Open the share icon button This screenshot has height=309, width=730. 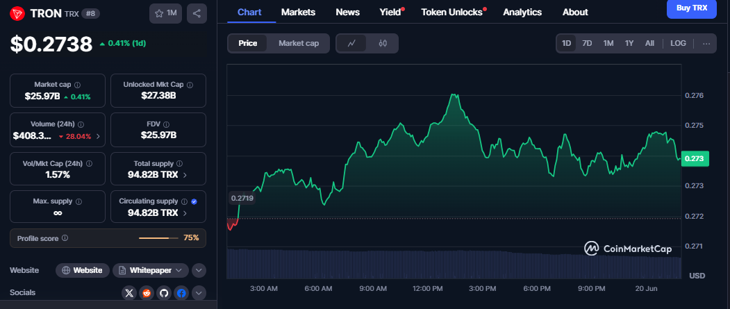(x=197, y=13)
